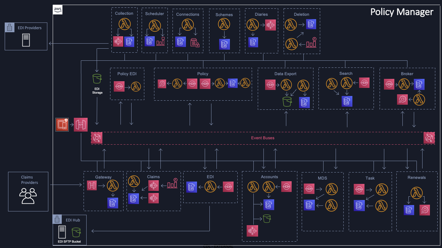This screenshot has height=248, width=442.
Task: Click the green bucket in Accounts group
Action: click(267, 218)
